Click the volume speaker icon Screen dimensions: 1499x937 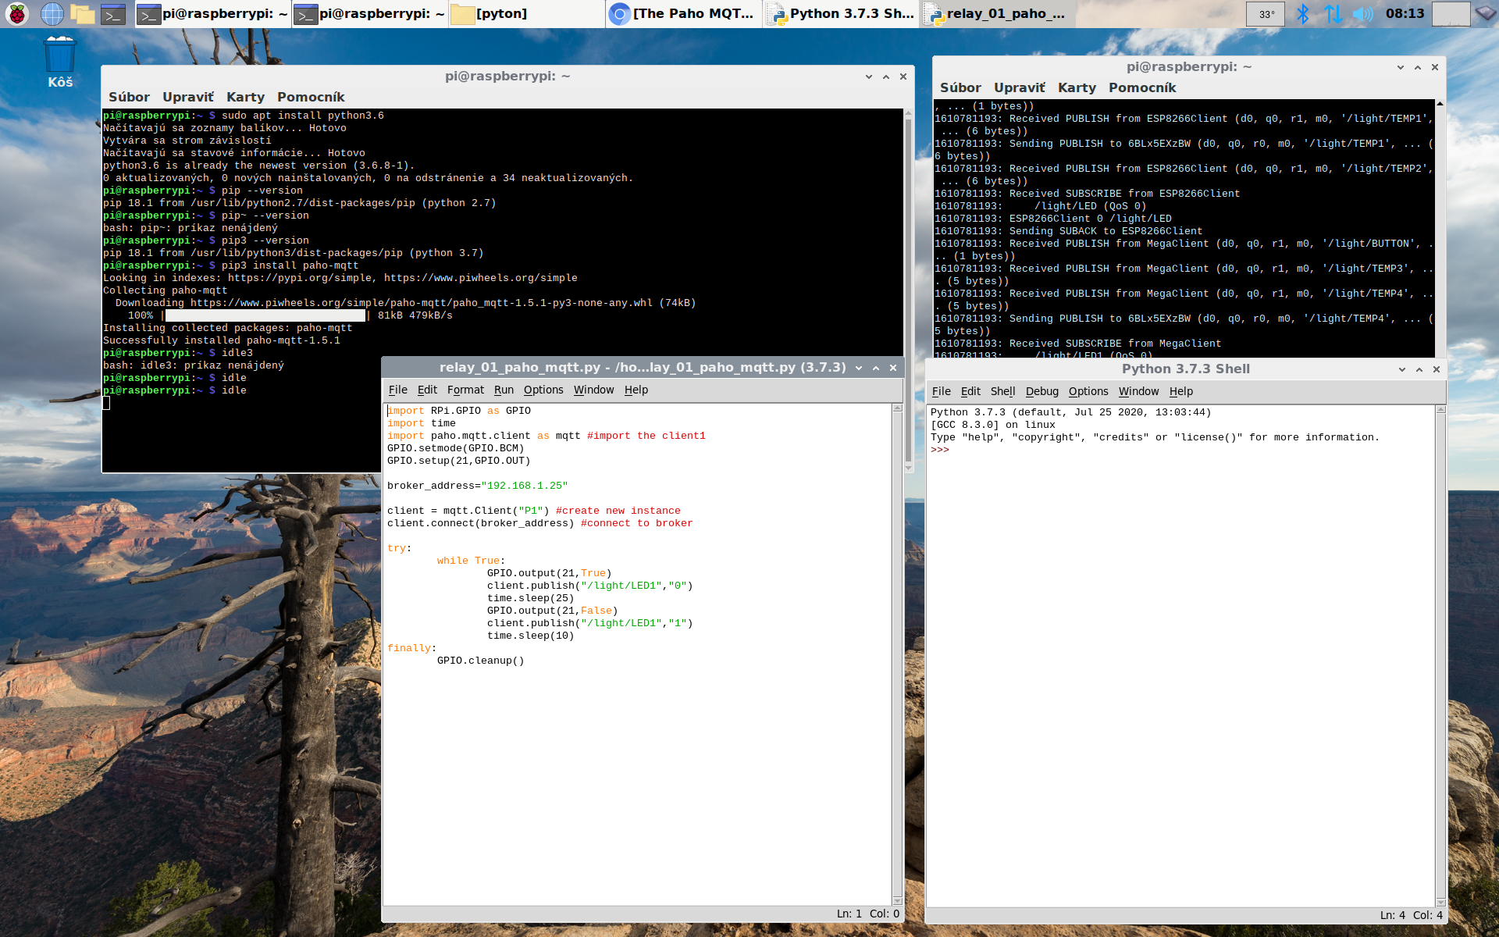click(x=1362, y=13)
